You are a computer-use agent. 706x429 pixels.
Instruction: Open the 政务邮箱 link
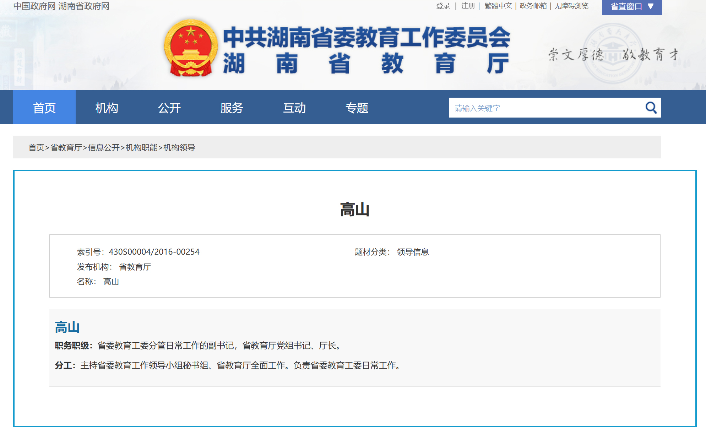coord(533,6)
